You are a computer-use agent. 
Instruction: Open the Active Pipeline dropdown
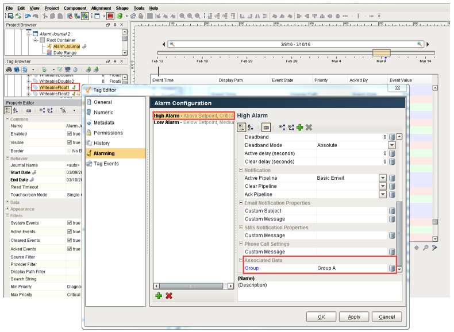pos(383,177)
